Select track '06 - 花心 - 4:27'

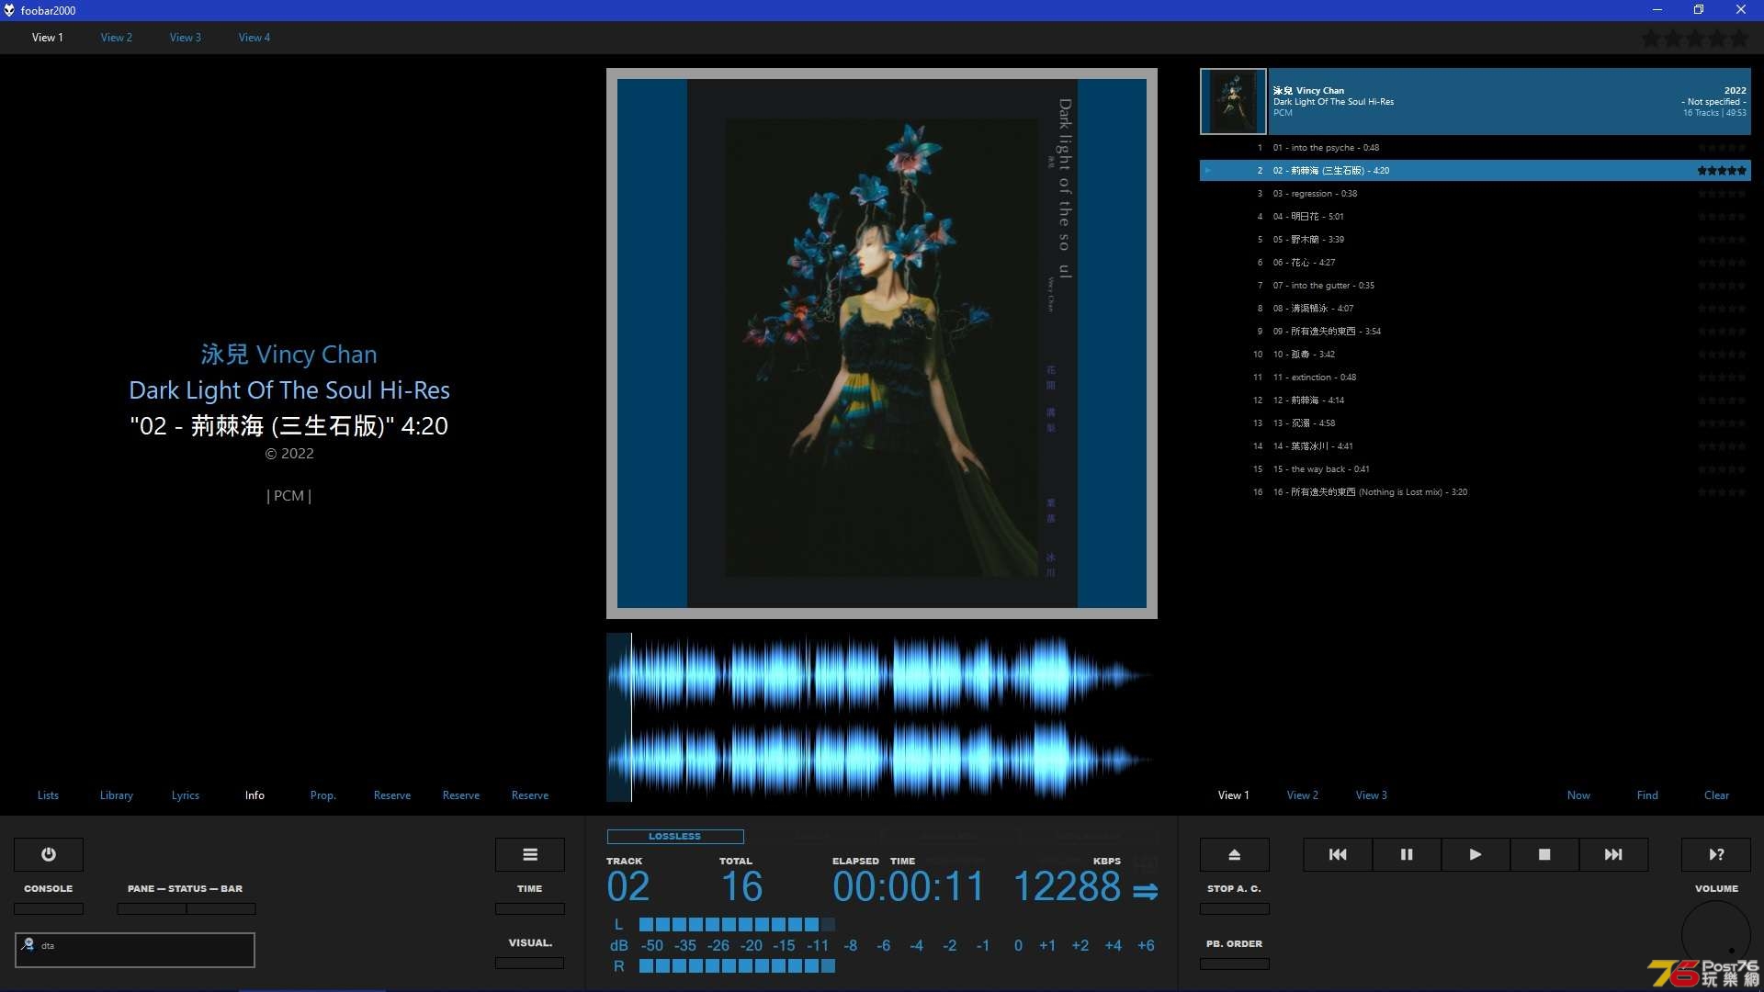coord(1476,263)
